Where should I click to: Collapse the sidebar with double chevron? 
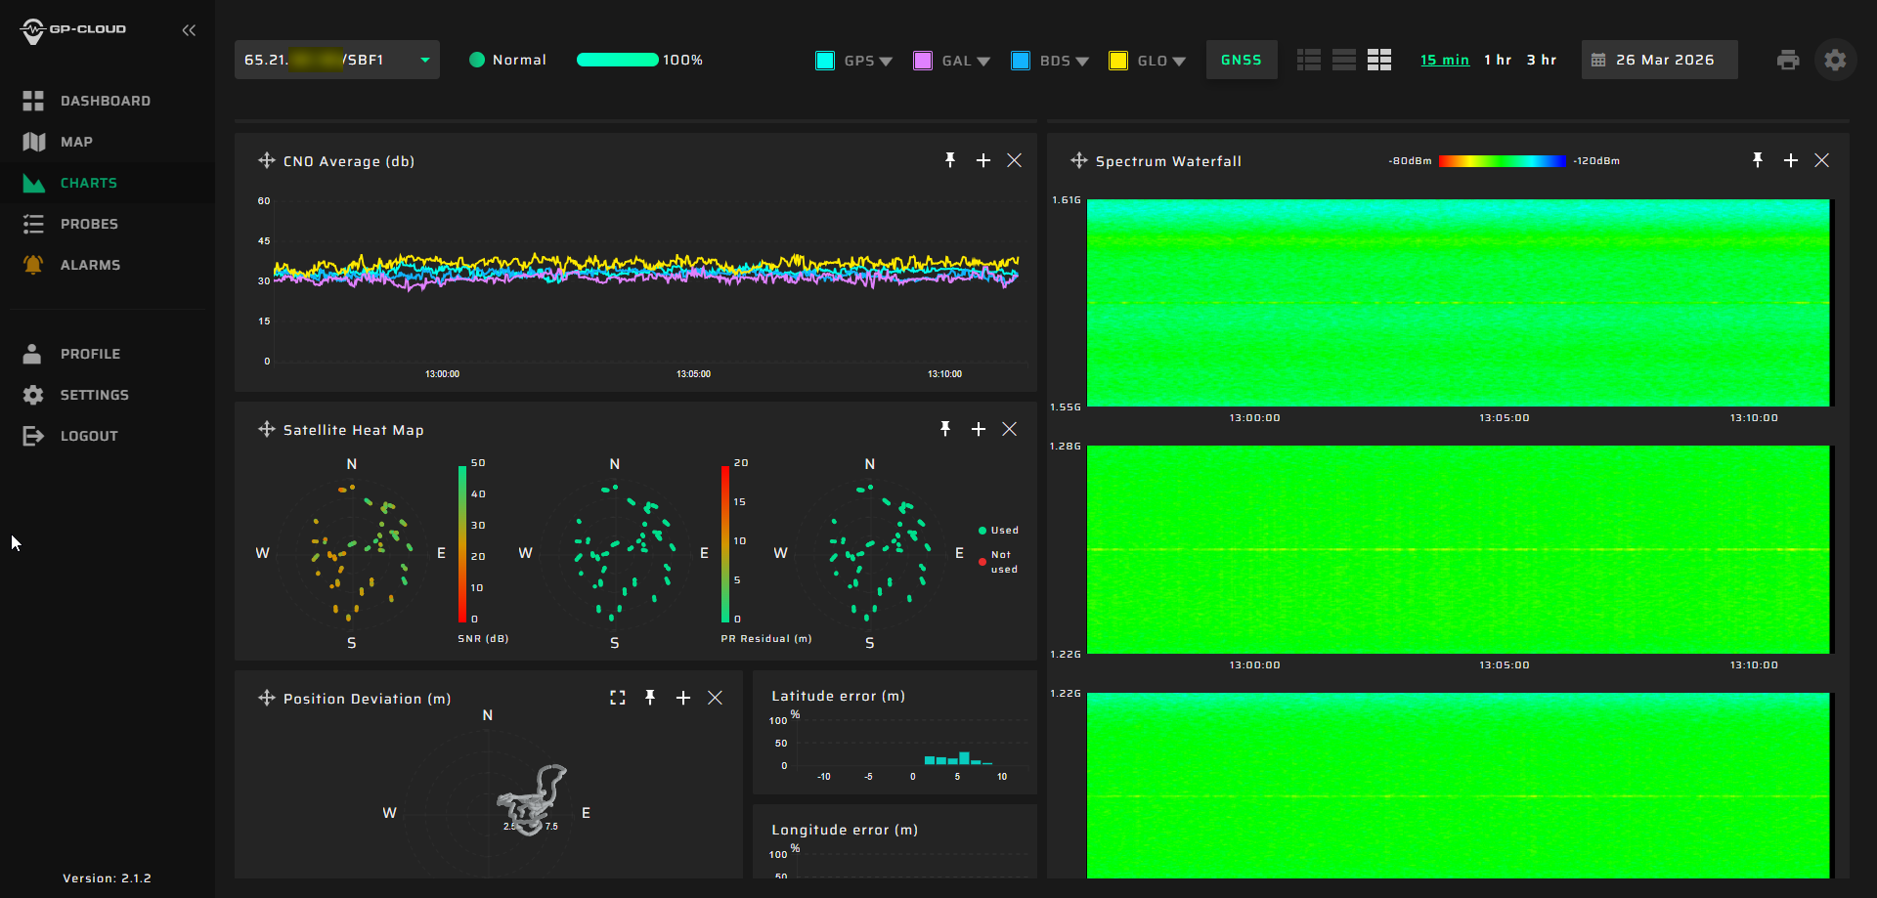tap(189, 30)
